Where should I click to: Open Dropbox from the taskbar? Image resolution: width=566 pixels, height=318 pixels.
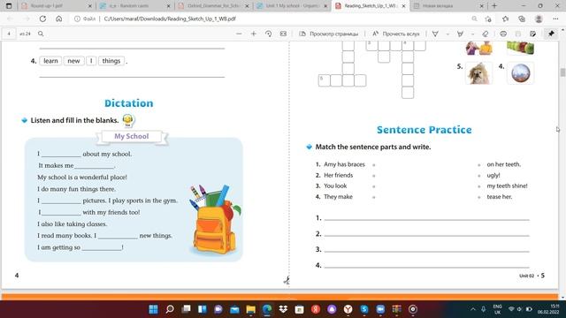pos(283,309)
